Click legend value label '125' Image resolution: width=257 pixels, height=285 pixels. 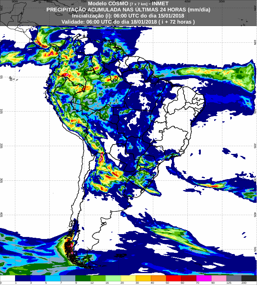click(x=228, y=283)
